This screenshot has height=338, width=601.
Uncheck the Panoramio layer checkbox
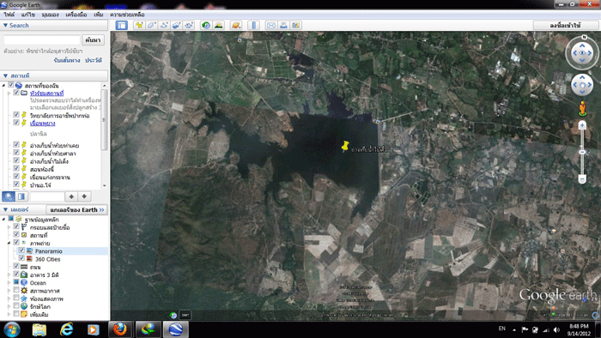click(x=21, y=250)
